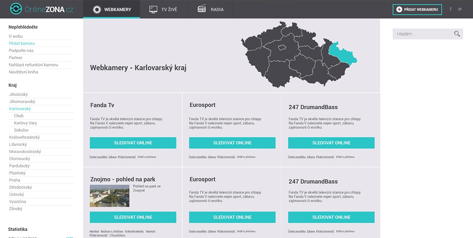Open the Znojmo - pohled na park title
The height and width of the screenshot is (238, 473).
click(x=123, y=179)
